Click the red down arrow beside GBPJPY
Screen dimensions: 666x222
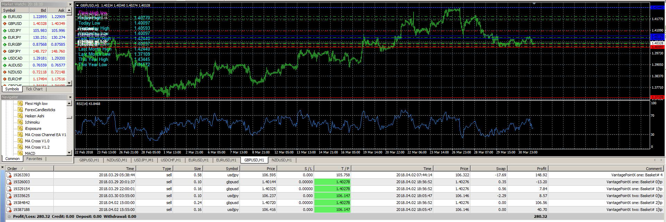click(x=5, y=51)
